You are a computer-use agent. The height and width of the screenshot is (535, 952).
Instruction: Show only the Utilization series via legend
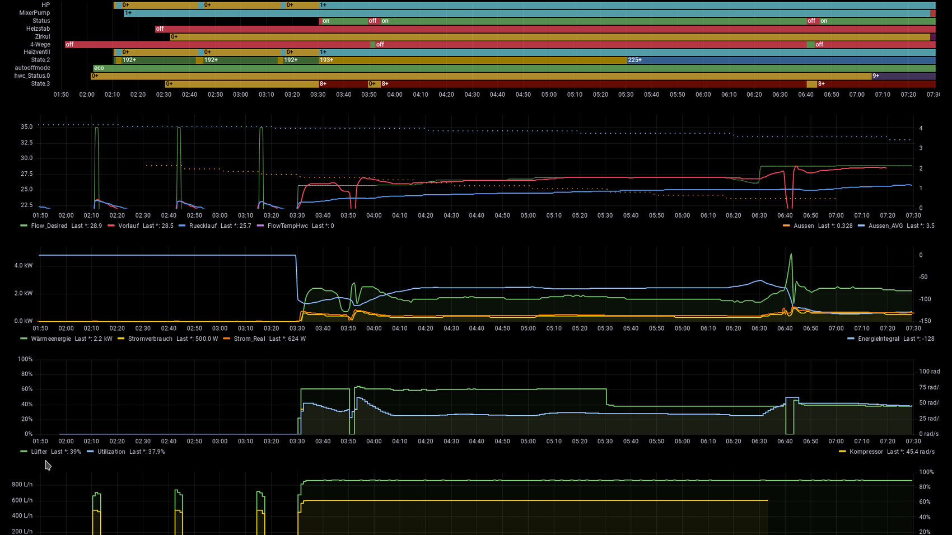point(111,452)
